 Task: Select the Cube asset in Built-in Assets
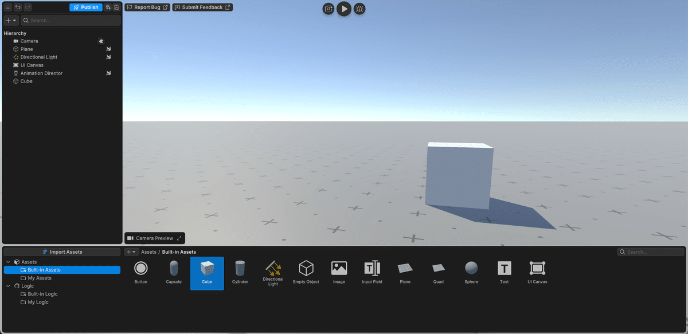[207, 270]
